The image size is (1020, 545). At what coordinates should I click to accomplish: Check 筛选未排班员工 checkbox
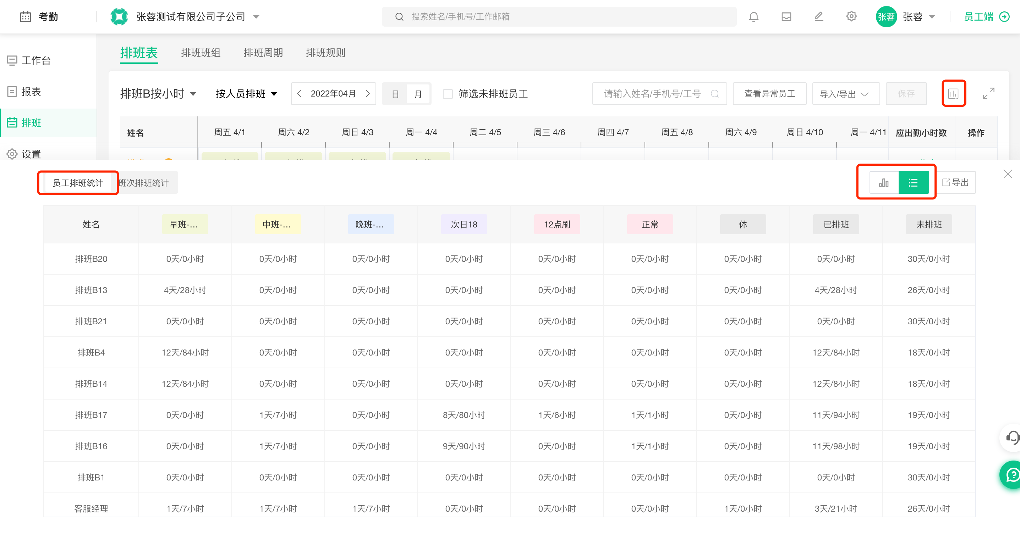448,94
